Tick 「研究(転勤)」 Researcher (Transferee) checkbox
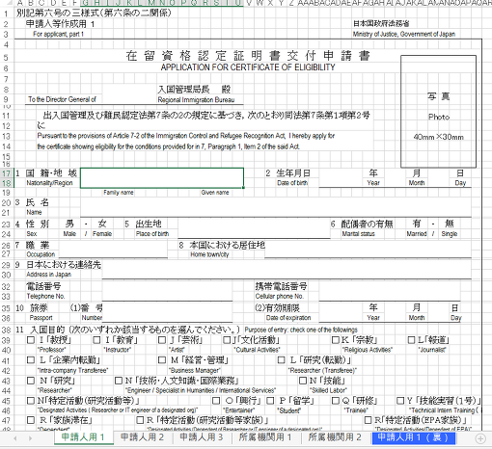Screen dimensions: 492x449 (282, 360)
